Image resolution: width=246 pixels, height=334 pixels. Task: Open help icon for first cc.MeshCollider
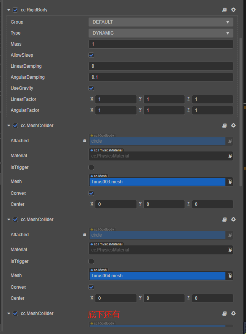click(225, 126)
